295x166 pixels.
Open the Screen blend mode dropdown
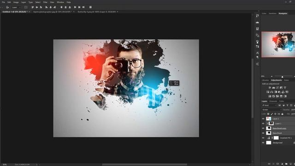(271, 110)
